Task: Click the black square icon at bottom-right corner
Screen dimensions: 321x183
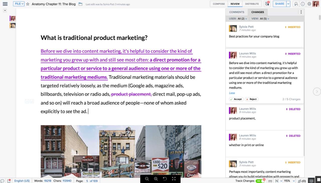Action: (318, 180)
